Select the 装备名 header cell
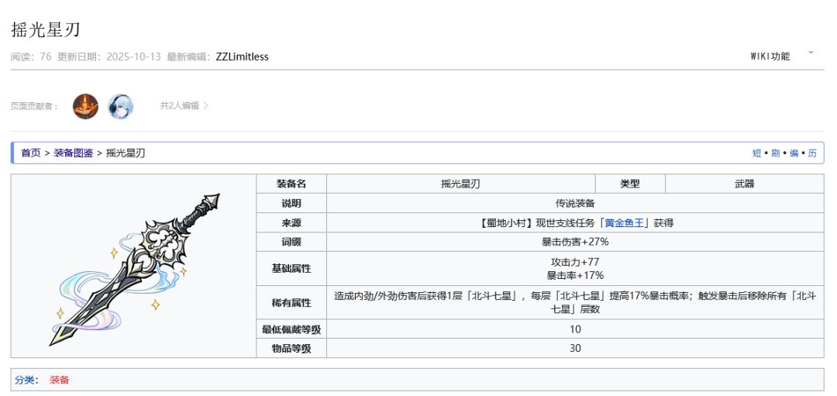This screenshot has width=837, height=396. click(x=291, y=184)
